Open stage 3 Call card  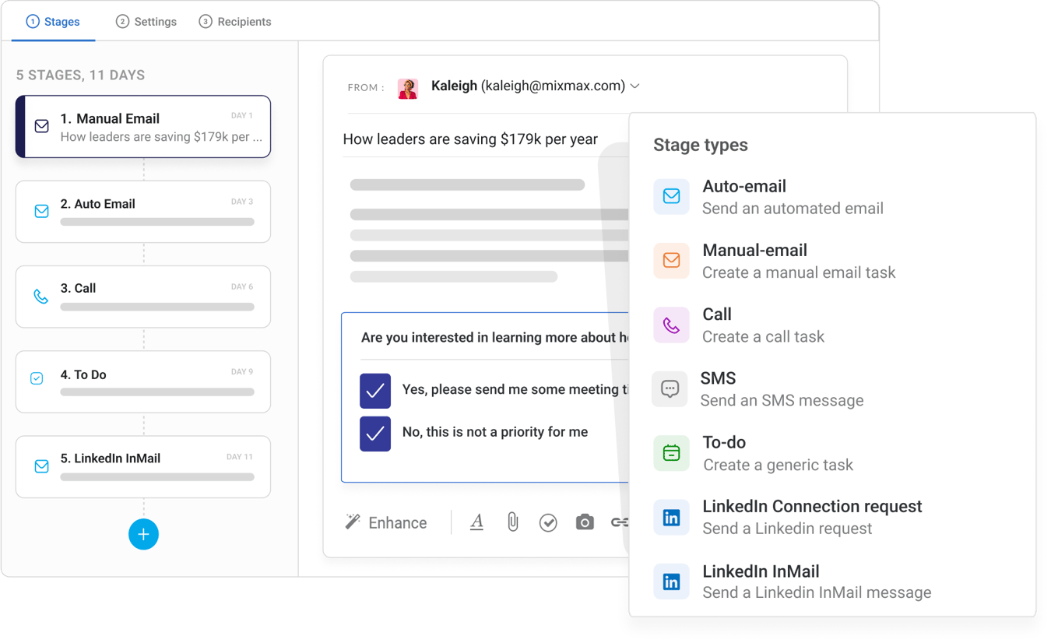pyautogui.click(x=143, y=297)
